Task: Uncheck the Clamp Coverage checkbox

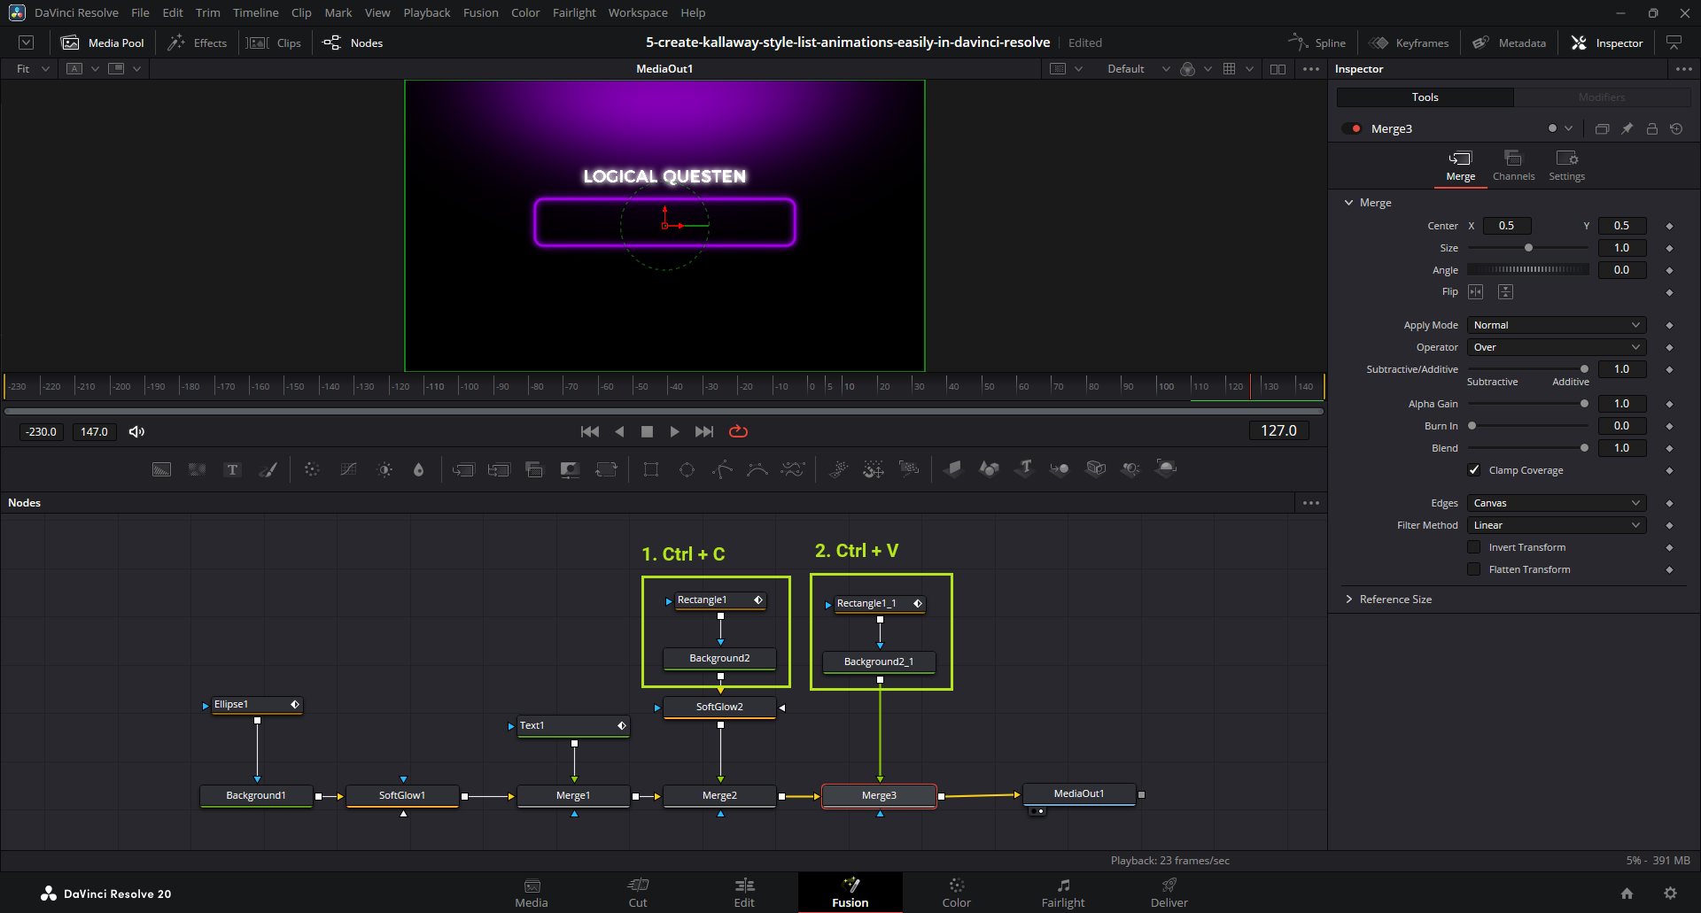Action: coord(1474,470)
